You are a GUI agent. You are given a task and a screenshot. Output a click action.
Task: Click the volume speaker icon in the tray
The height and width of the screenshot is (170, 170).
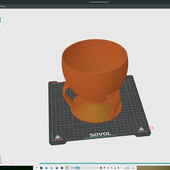[x=119, y=168]
